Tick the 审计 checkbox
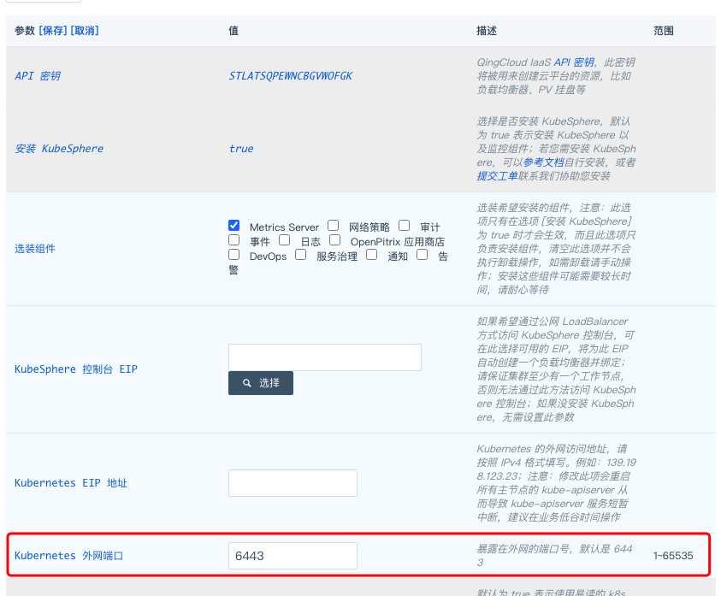This screenshot has height=596, width=721. pos(405,227)
